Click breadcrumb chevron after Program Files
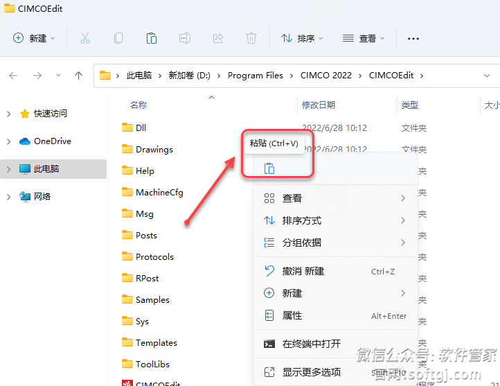The image size is (500, 386). pos(292,76)
